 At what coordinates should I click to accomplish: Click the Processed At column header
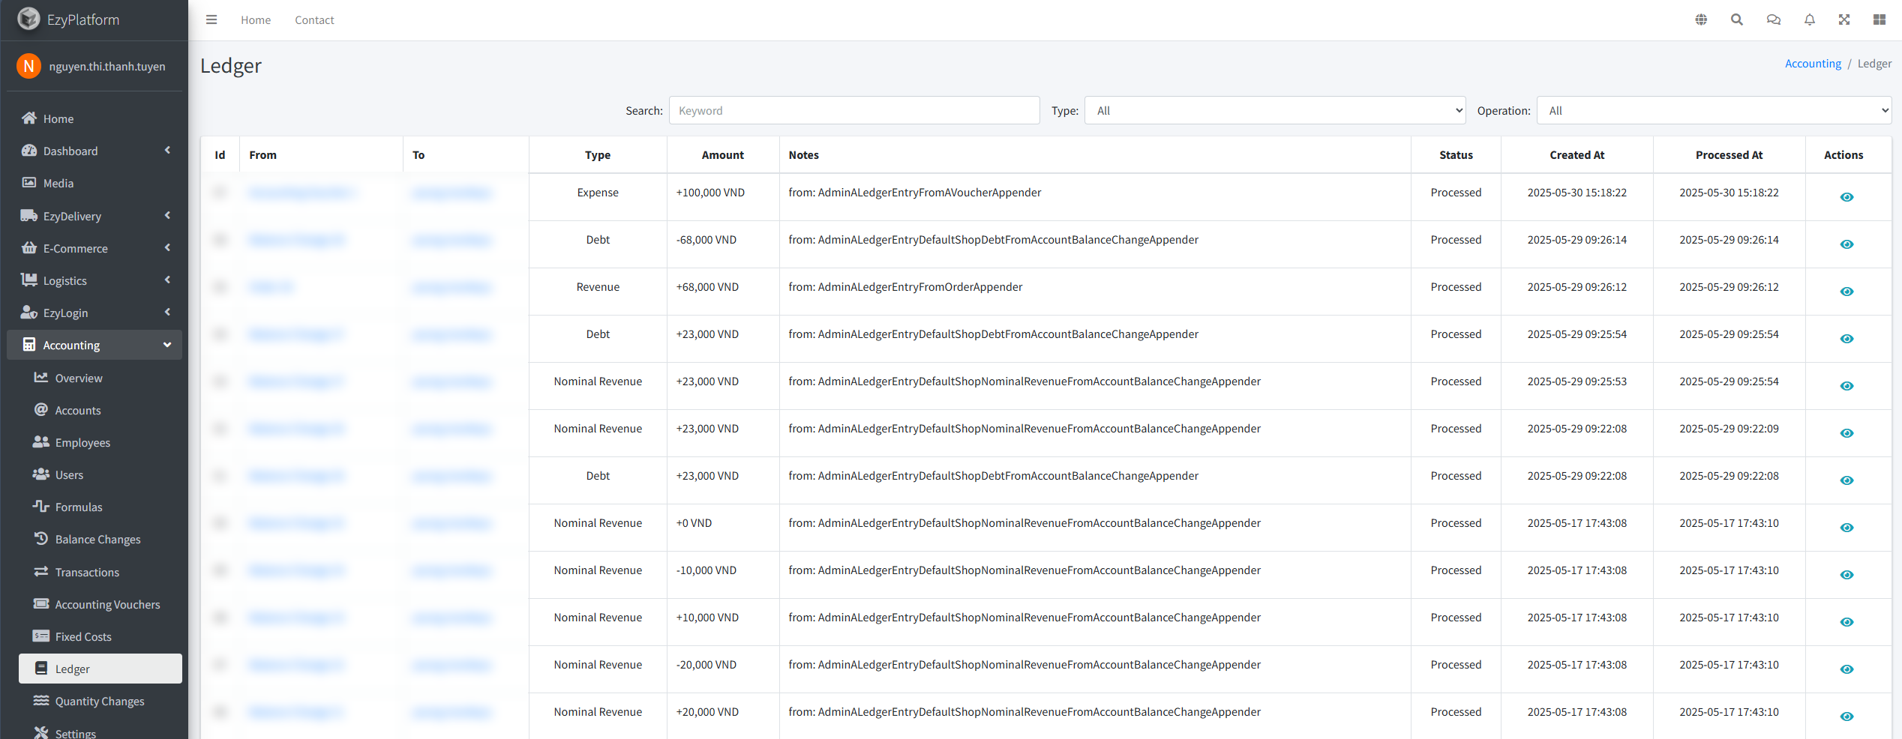pos(1729,155)
